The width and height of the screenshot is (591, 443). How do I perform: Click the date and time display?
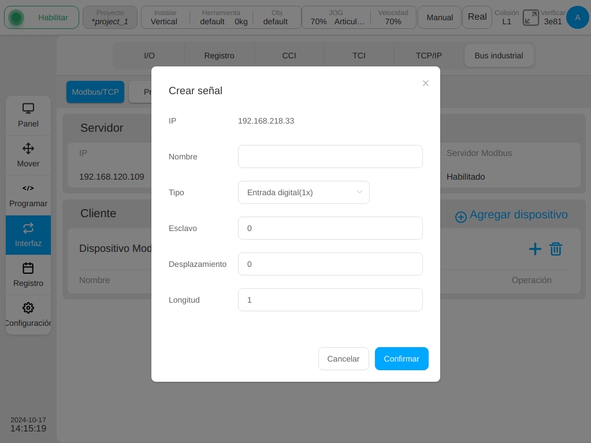pyautogui.click(x=28, y=425)
